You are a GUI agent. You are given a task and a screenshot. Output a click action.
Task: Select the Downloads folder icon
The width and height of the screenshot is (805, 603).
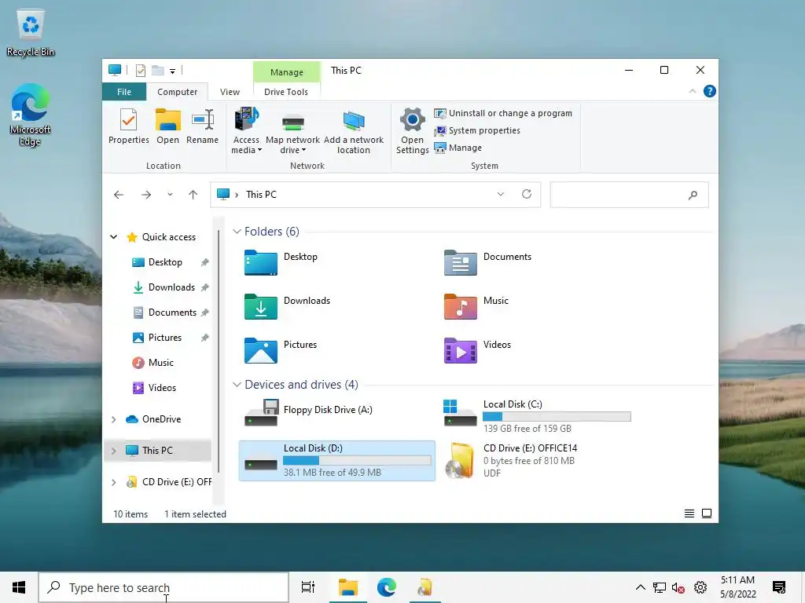click(x=261, y=307)
